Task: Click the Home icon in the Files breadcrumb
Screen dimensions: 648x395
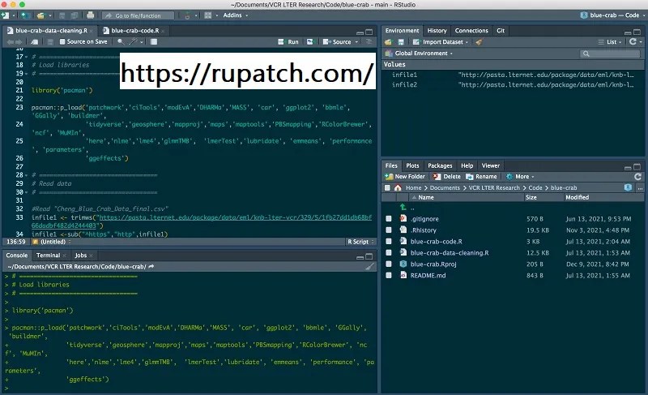Action: (398, 188)
